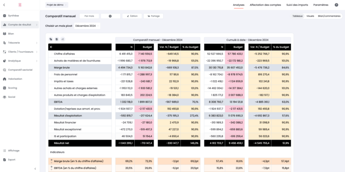Open the Décembre 2024 pivot month dropdown
The width and height of the screenshot is (345, 172).
click(87, 26)
